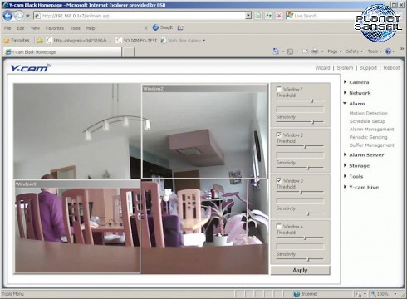Open the address bar dropdown arrow
Viewport: 407px width, 299px height.
248,16
